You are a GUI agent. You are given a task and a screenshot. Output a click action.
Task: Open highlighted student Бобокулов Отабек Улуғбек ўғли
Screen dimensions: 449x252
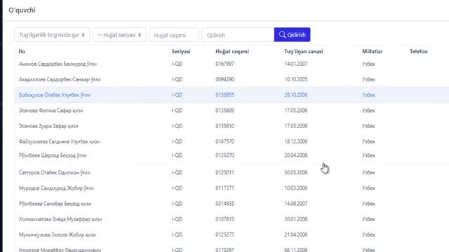55,95
